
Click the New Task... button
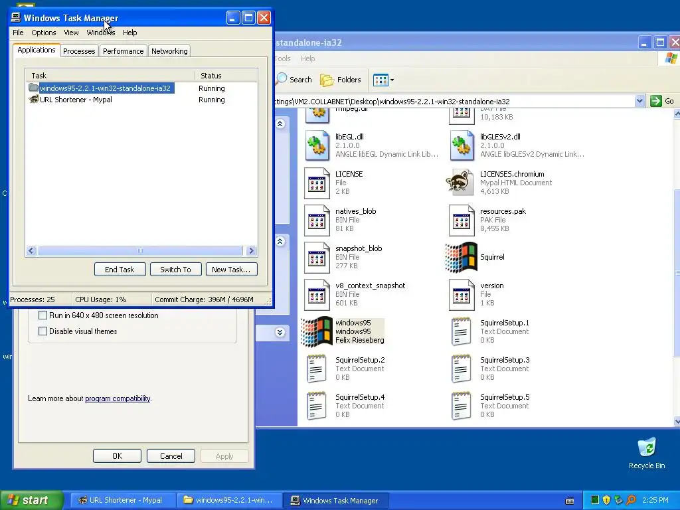(x=231, y=270)
